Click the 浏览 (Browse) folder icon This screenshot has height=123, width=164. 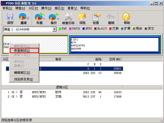pos(82,18)
